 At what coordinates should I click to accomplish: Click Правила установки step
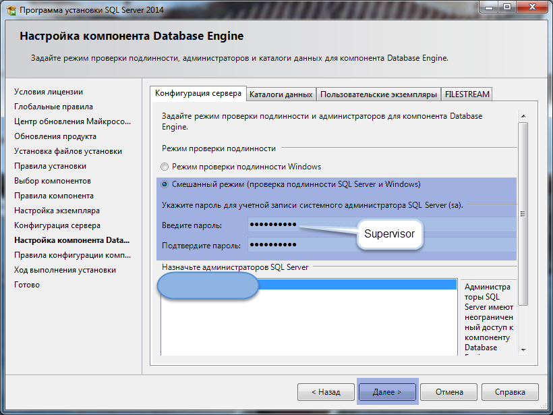coord(50,166)
